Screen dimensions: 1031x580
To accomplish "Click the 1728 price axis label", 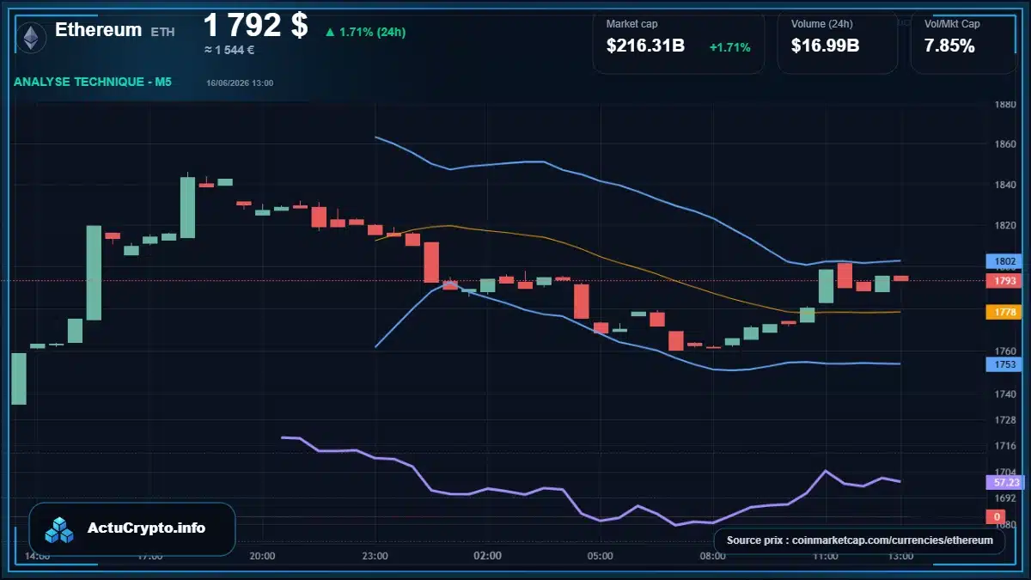I will point(1005,419).
